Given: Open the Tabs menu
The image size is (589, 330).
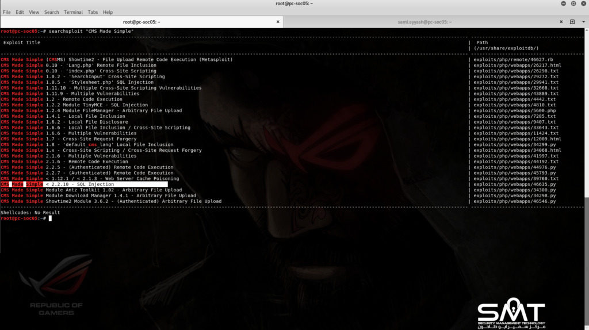Looking at the screenshot, I should coord(93,12).
